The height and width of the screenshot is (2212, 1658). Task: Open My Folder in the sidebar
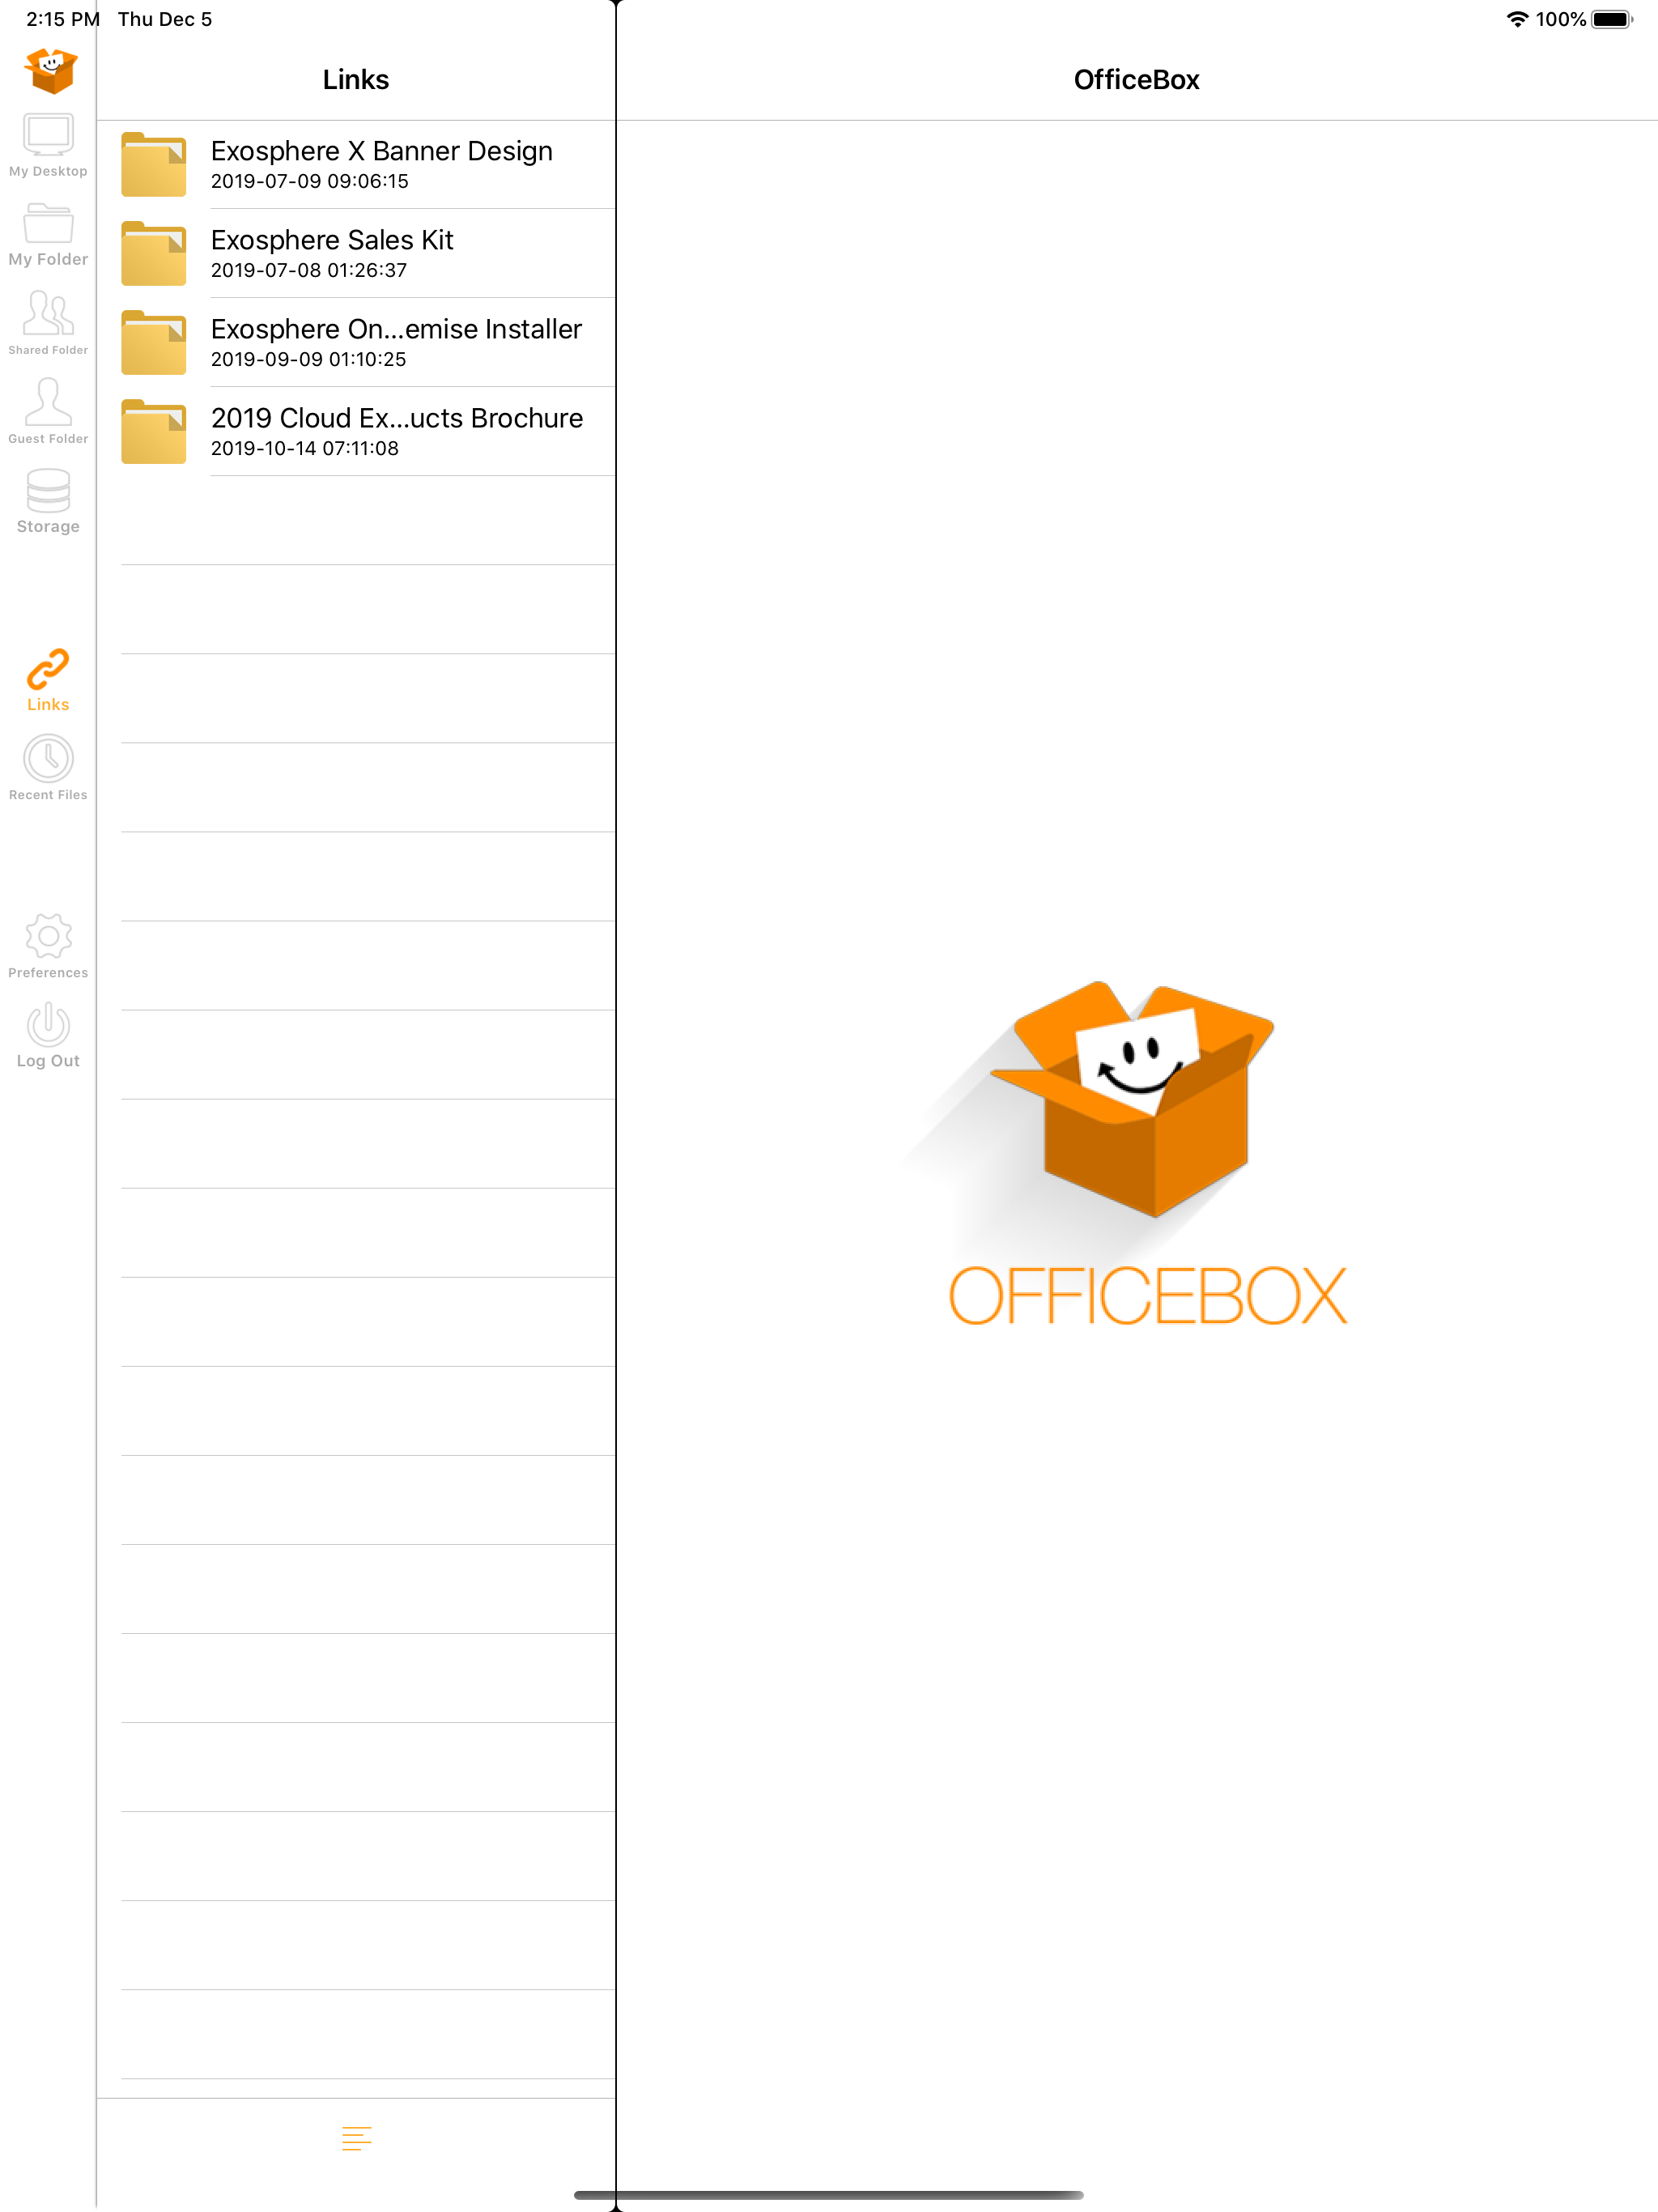tap(48, 234)
